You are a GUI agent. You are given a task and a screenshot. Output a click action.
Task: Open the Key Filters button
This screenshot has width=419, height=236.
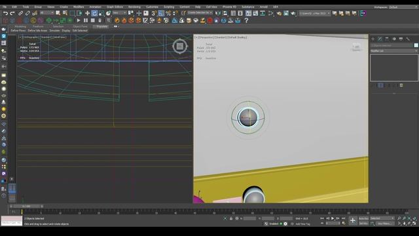(385, 224)
